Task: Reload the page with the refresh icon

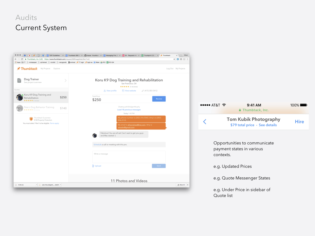Action: pos(22,59)
